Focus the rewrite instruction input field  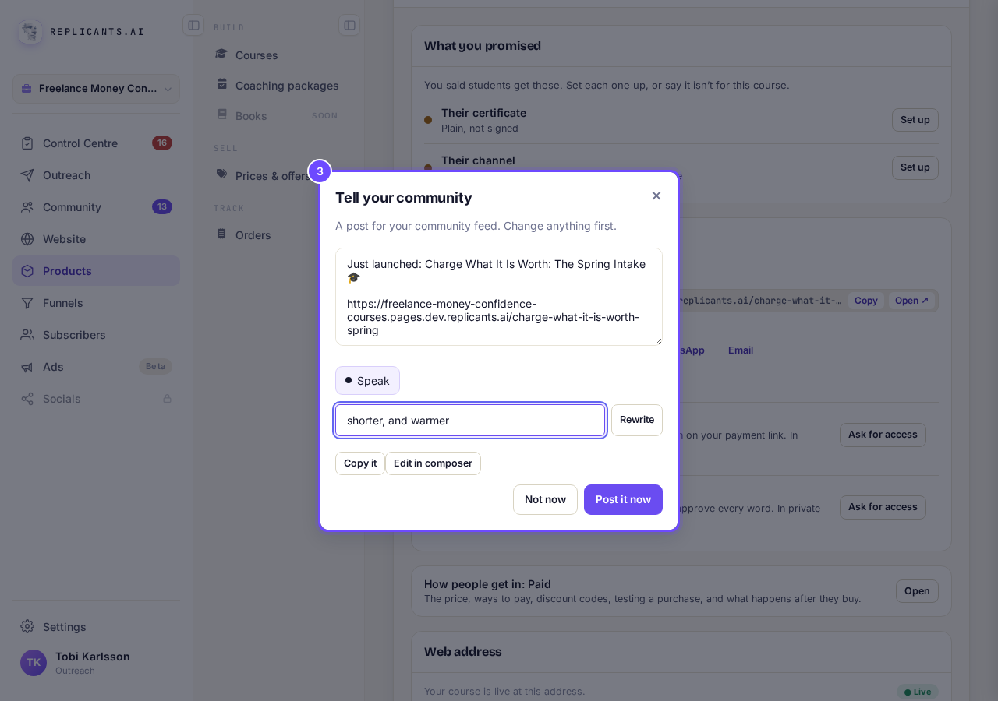coord(470,421)
